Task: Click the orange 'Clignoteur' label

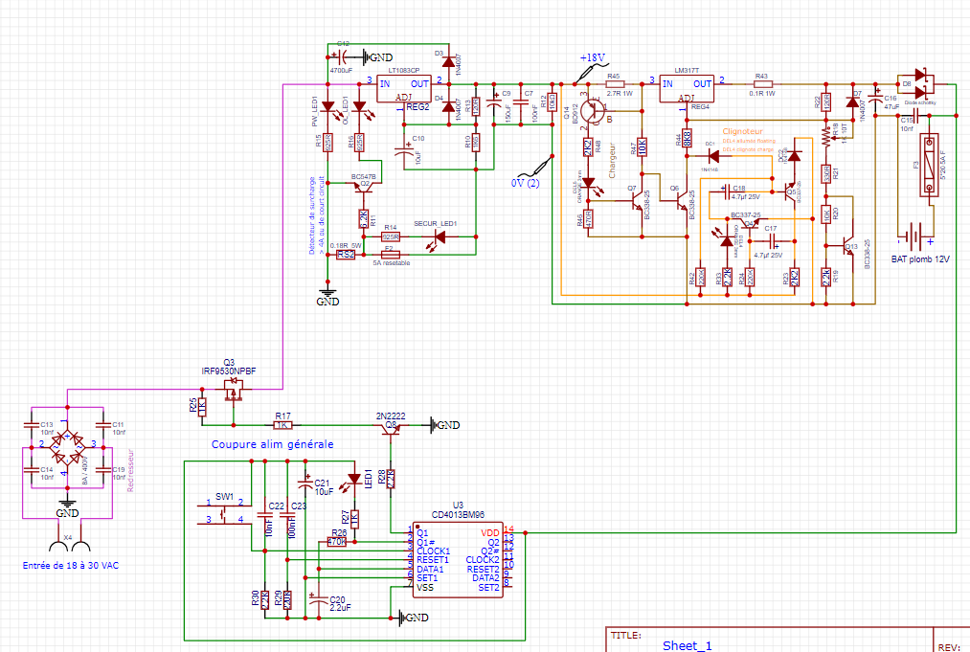Action: point(742,131)
